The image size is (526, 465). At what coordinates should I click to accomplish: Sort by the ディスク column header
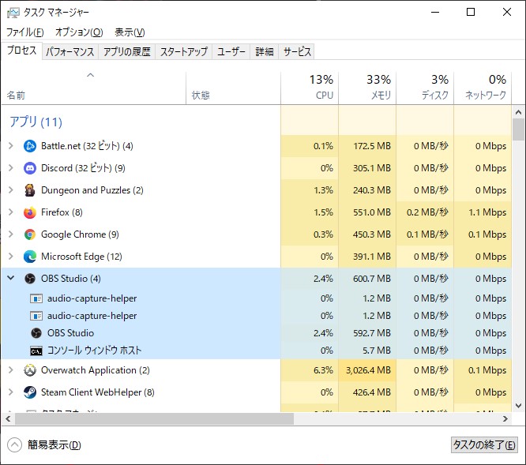(x=425, y=88)
